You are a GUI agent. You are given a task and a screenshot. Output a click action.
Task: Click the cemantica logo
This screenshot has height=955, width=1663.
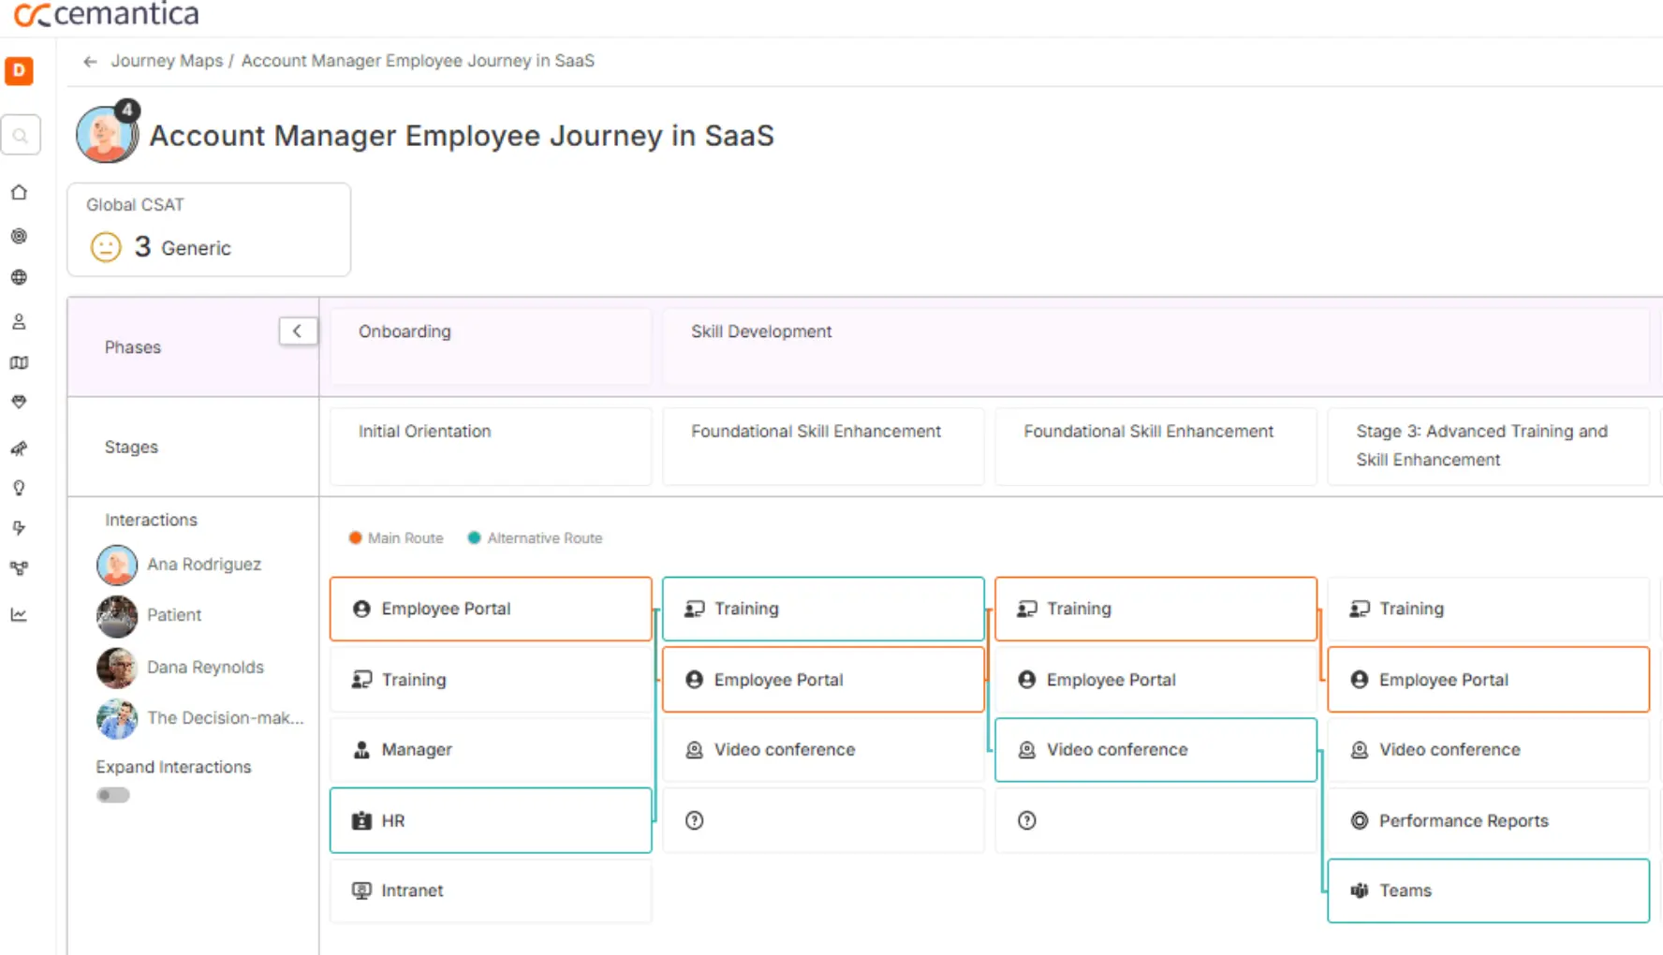[x=106, y=14]
